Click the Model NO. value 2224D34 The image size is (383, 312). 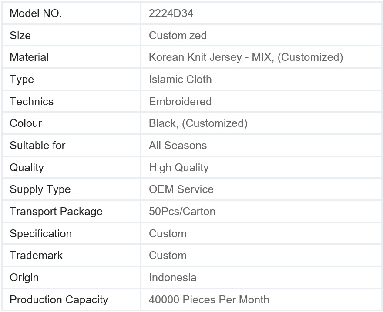tap(171, 13)
